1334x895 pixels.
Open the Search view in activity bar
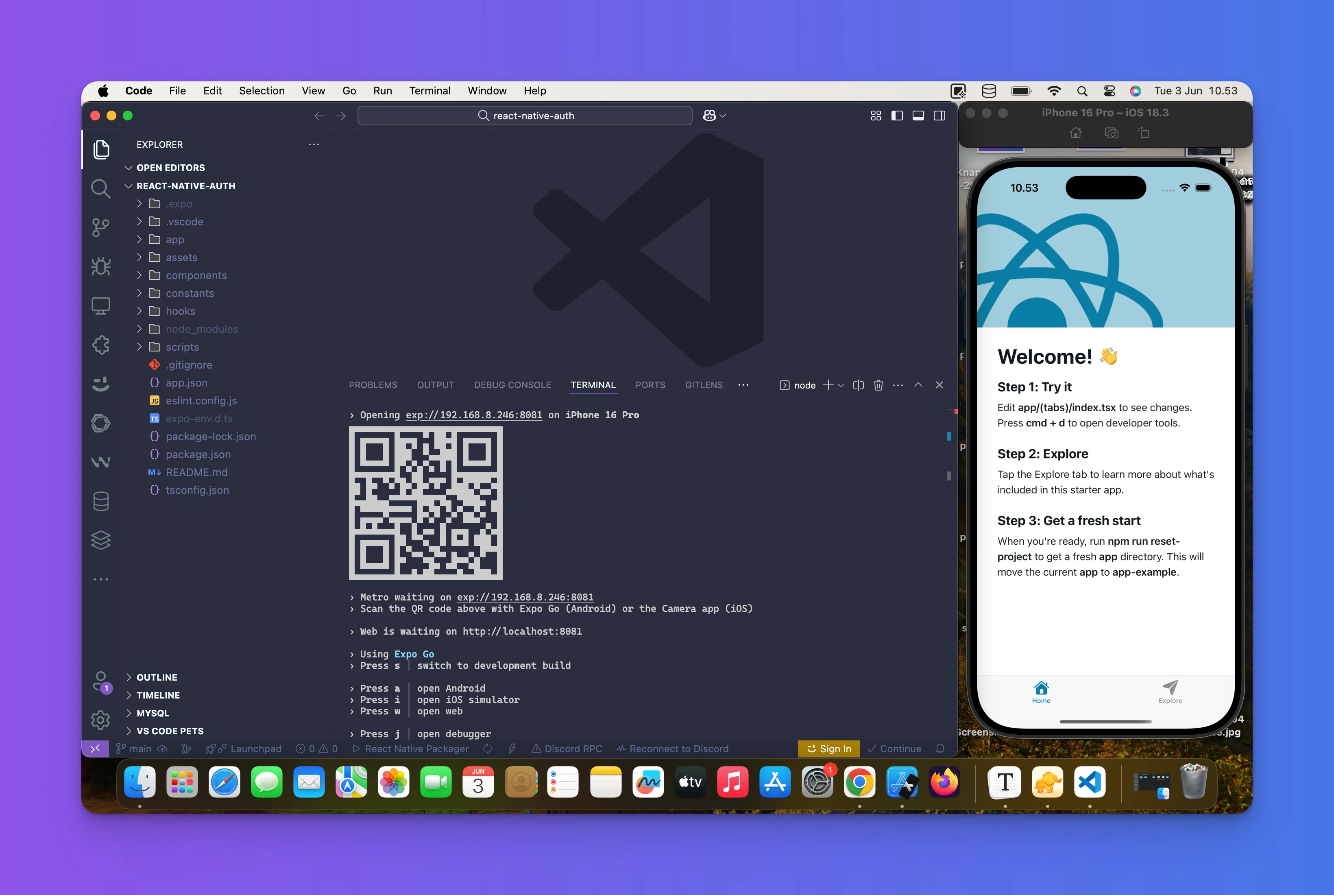pyautogui.click(x=101, y=188)
